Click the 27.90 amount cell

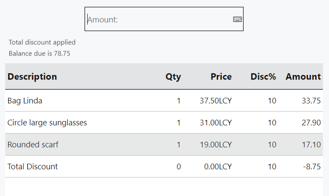click(311, 123)
